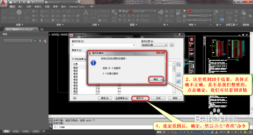Open the Find what (查找内容) dropdown
This screenshot has height=135, width=253.
pos(134,45)
